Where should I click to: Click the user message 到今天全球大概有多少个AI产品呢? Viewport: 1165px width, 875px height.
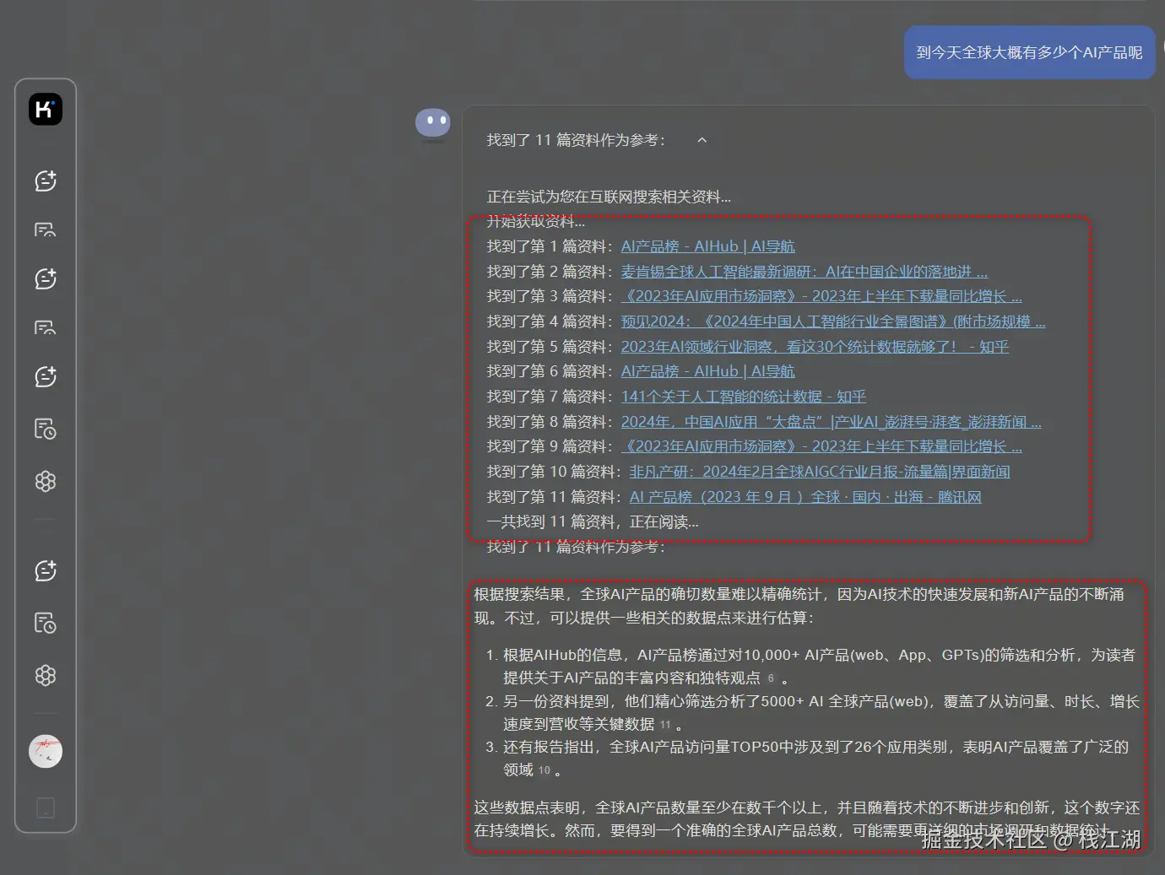coord(1029,52)
